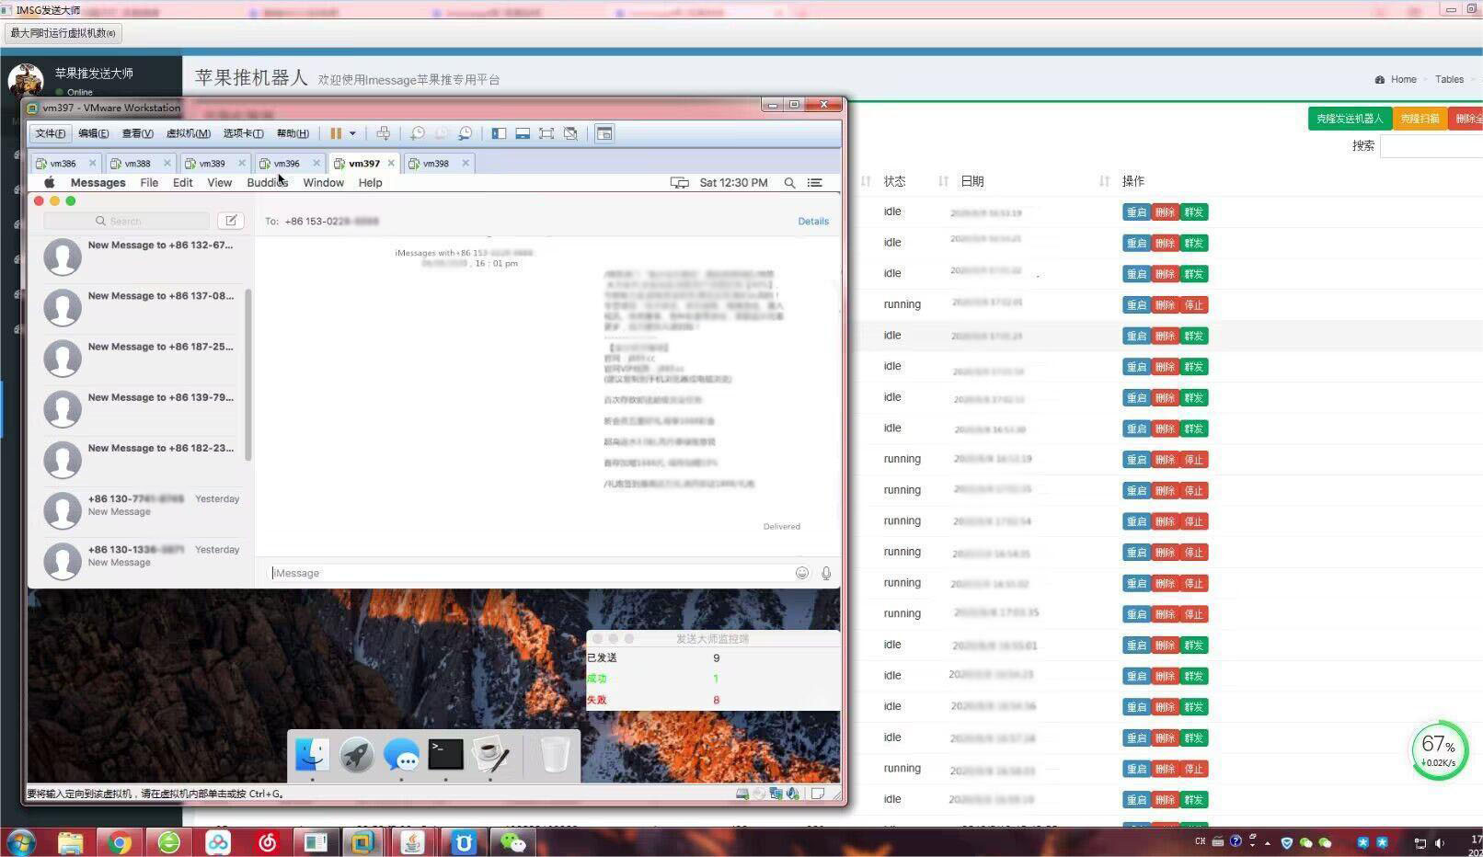
Task: Open WeChat from the Windows taskbar
Action: click(512, 842)
